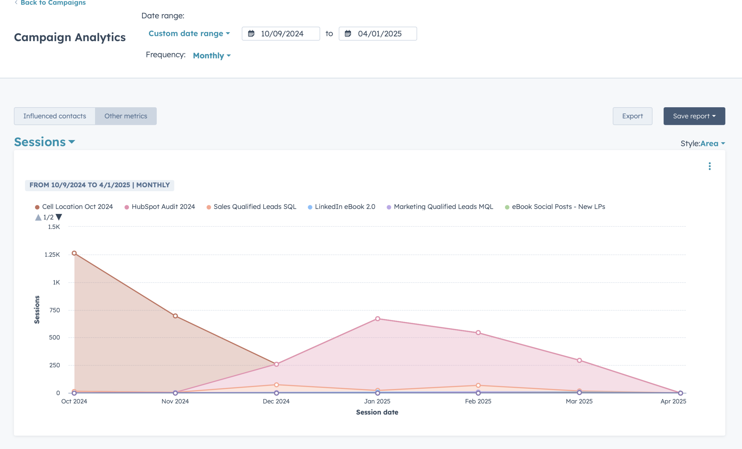
Task: Click HubSpot Audit 2024 point at Jan 2025
Action: pos(377,319)
